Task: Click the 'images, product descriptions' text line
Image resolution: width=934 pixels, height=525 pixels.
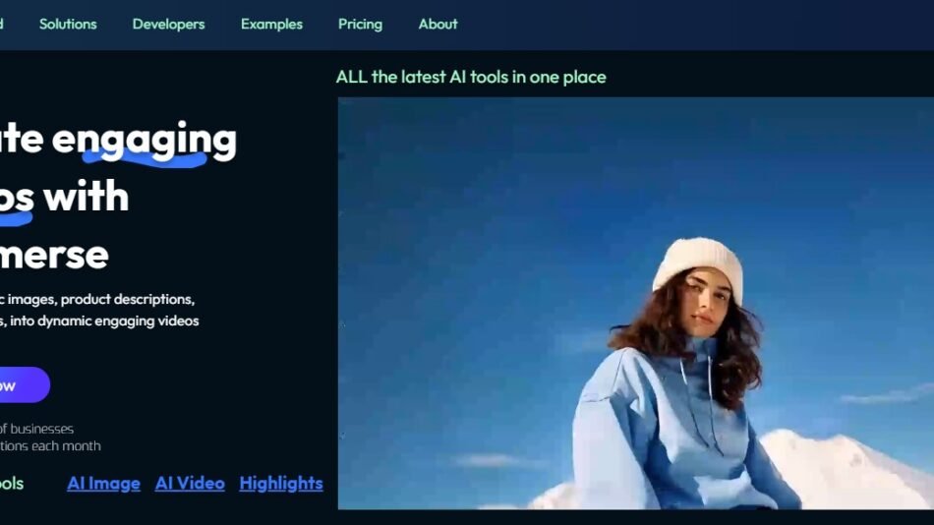Action: coord(98,299)
